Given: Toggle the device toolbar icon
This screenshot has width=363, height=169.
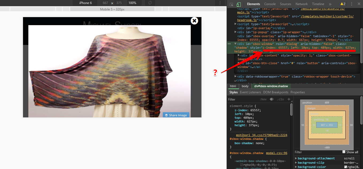Looking at the screenshot, I should (x=239, y=4).
